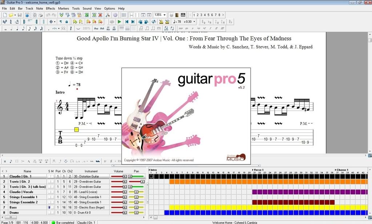Click page 5 in the page selector
The width and height of the screenshot is (372, 224).
[209, 15]
